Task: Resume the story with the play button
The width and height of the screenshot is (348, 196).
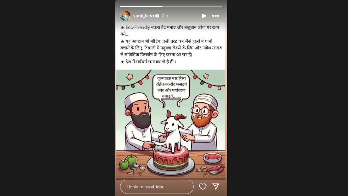Action: click(x=204, y=16)
